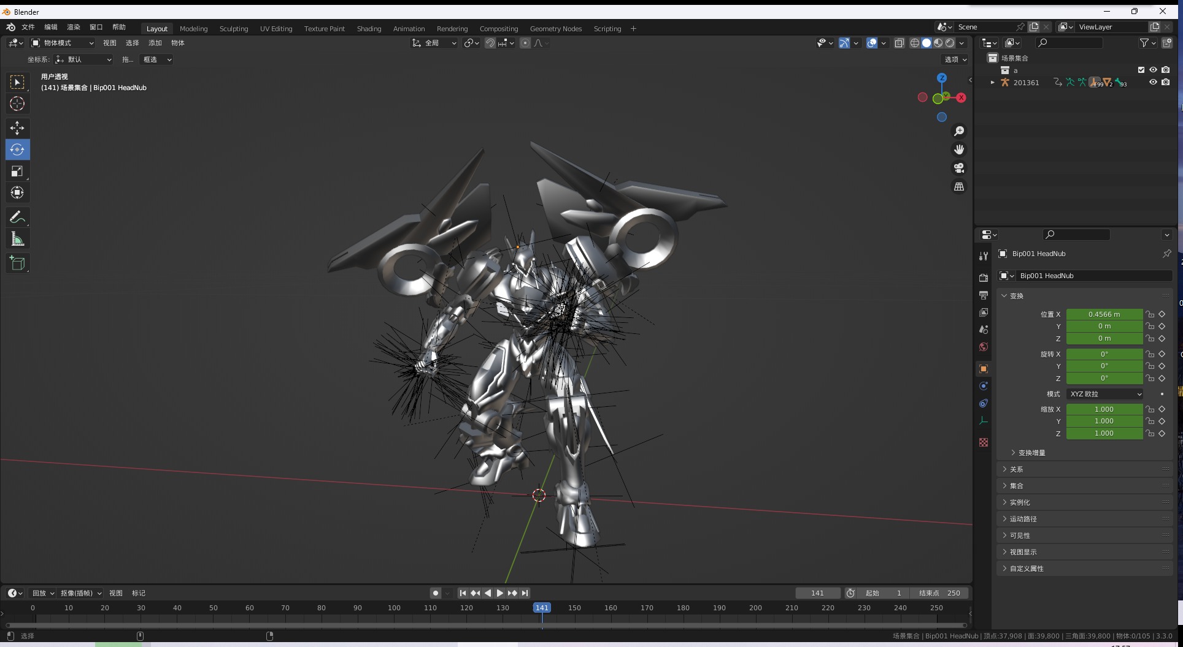
Task: Open Scene properties tab
Action: click(984, 330)
